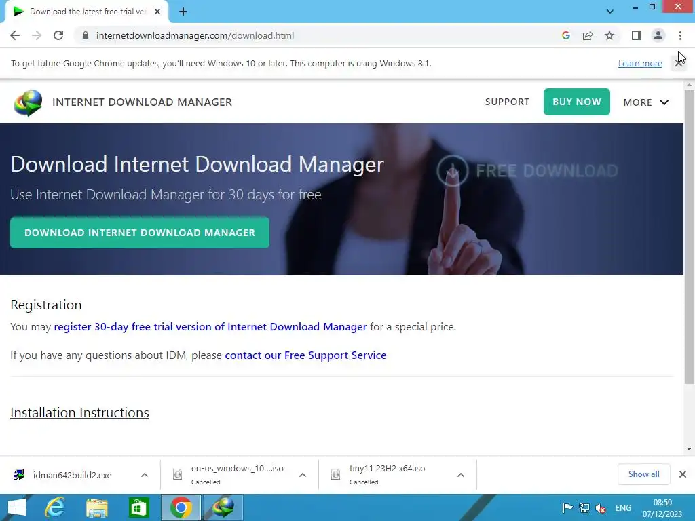Open contact our Free Support Service link
This screenshot has height=521, width=695.
[x=306, y=355]
